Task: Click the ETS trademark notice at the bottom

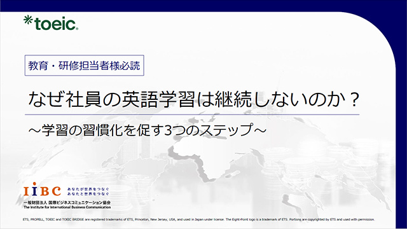Action: (x=198, y=219)
